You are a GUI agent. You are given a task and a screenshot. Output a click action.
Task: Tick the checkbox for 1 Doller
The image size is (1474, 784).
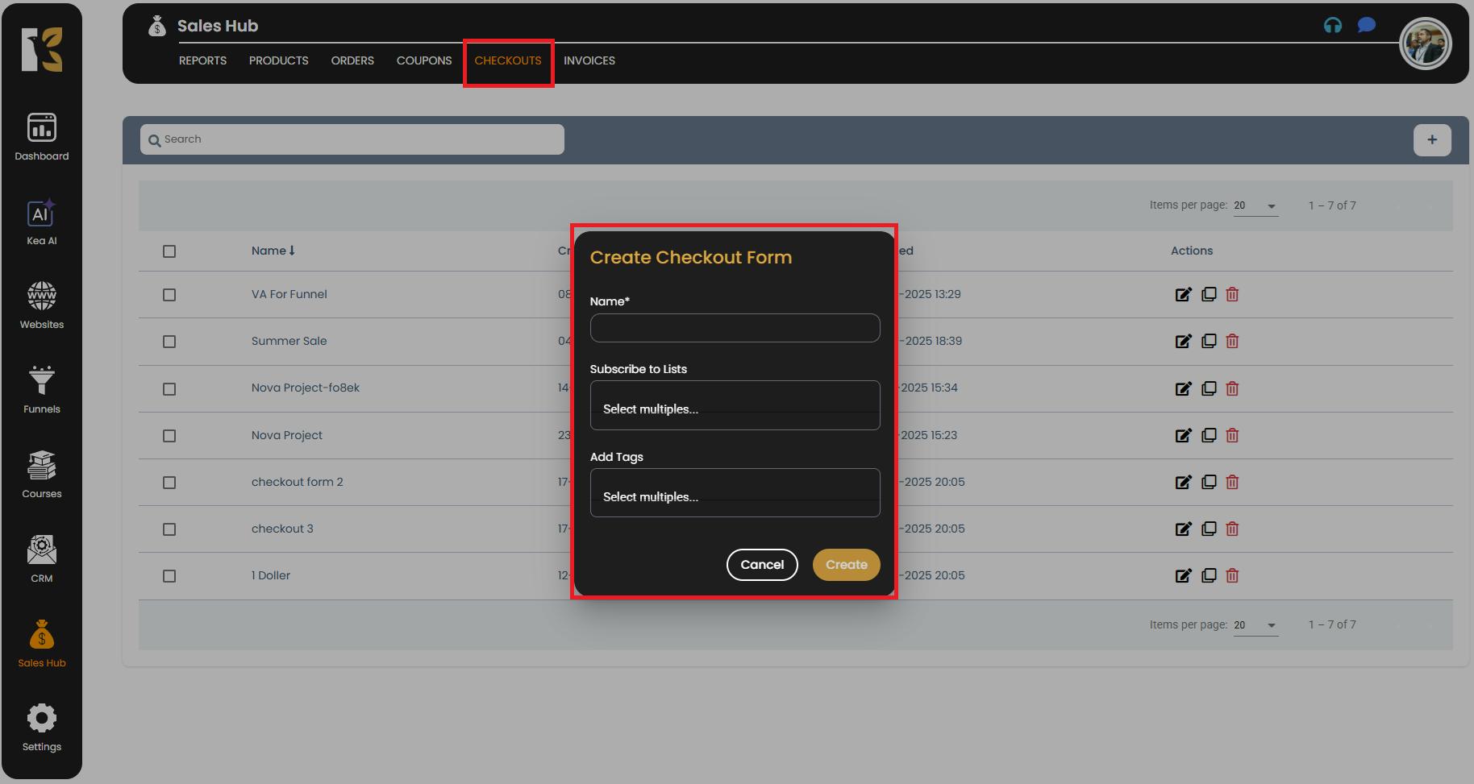(x=169, y=576)
